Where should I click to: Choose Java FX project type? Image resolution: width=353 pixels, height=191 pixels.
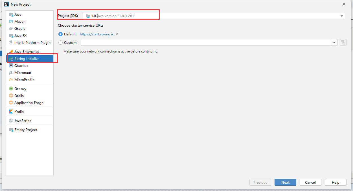[x=30, y=36]
